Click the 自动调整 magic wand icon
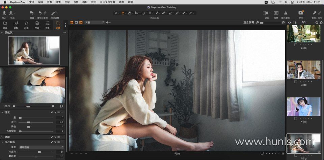 click(x=54, y=13)
